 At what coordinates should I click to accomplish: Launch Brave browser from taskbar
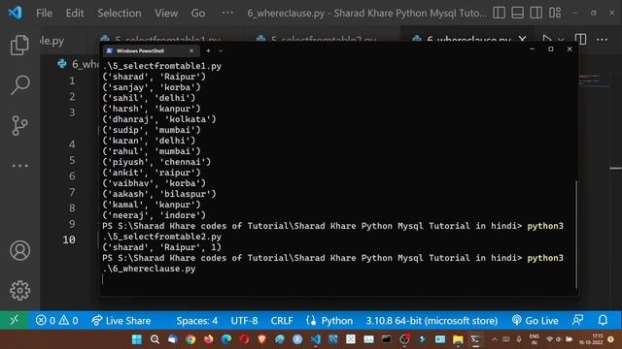[x=261, y=339]
